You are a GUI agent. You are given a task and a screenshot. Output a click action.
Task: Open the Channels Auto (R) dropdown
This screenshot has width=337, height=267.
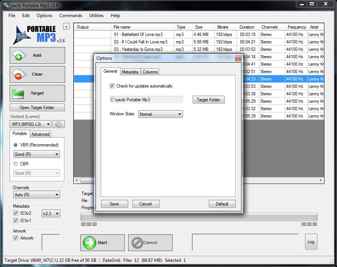(37, 195)
